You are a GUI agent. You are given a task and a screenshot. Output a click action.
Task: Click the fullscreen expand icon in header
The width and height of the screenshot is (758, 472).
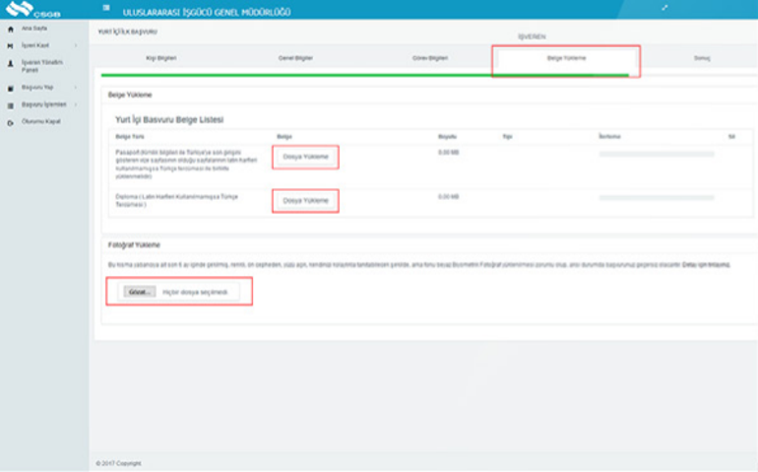[x=665, y=9]
